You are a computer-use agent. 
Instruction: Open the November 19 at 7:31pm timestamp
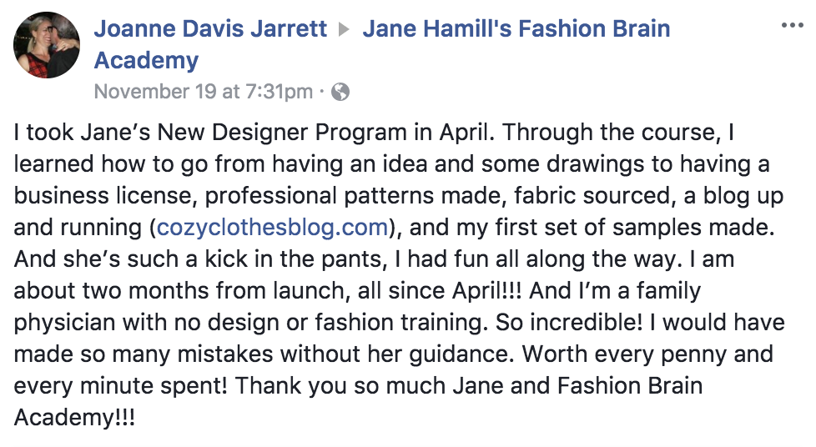click(204, 92)
